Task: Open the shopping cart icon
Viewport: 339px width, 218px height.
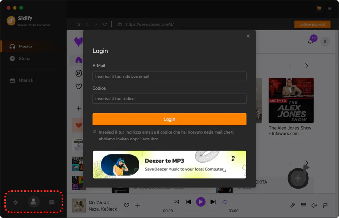Action: pyautogui.click(x=319, y=8)
